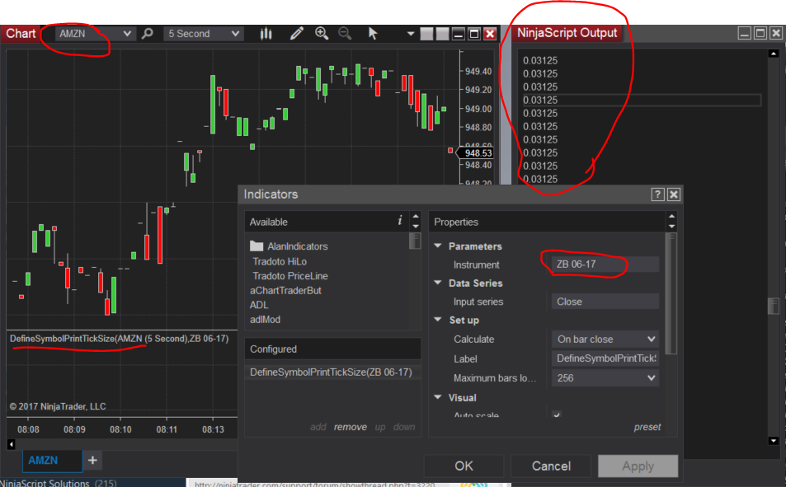Select the drawing tools pencil icon
The width and height of the screenshot is (786, 487).
click(x=297, y=34)
